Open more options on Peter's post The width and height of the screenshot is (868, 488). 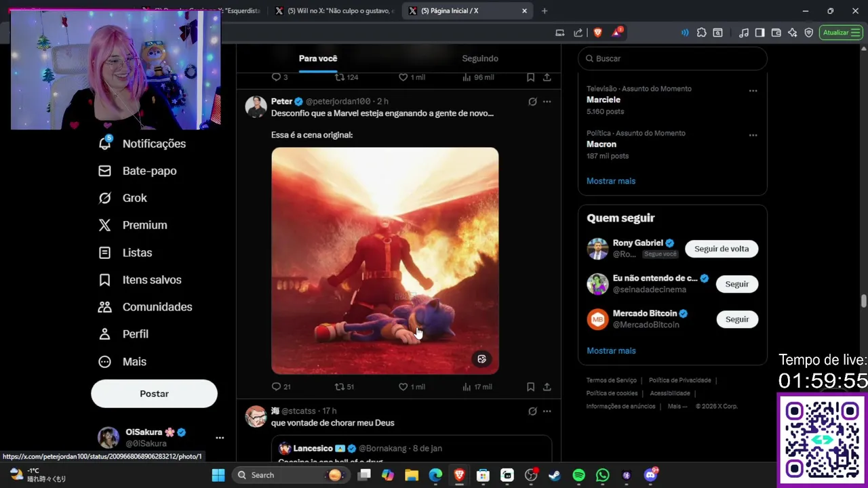(547, 102)
